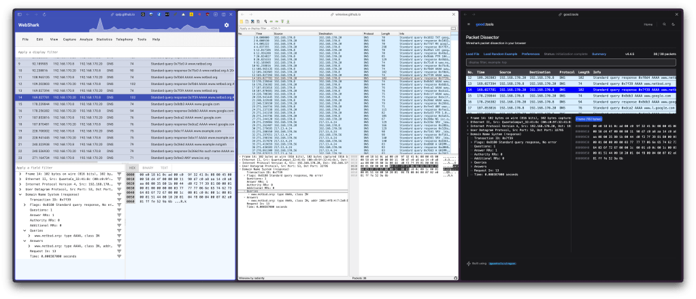Open WebShark settings gear icon
This screenshot has width=696, height=299.
[x=227, y=25]
